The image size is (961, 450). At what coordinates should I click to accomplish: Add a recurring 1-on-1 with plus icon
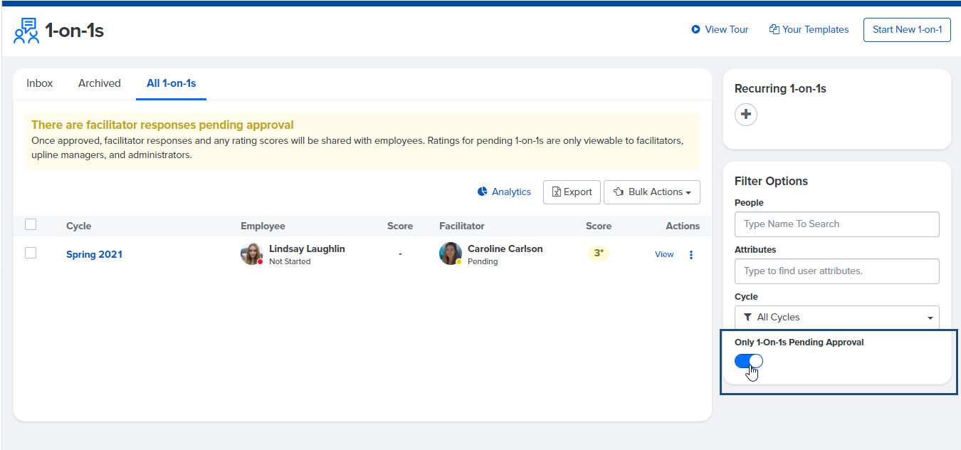746,115
